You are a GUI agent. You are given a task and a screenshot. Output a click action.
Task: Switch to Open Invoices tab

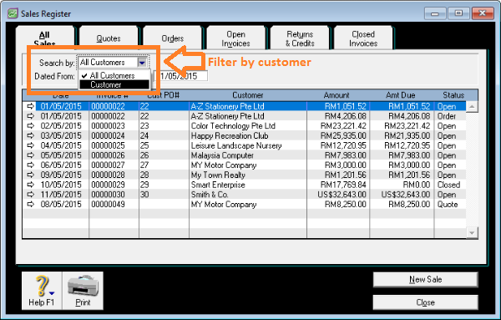(235, 38)
